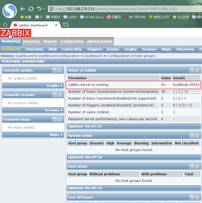202x203 pixels.
Task: Click the address bar URL field
Action: (x=125, y=9)
